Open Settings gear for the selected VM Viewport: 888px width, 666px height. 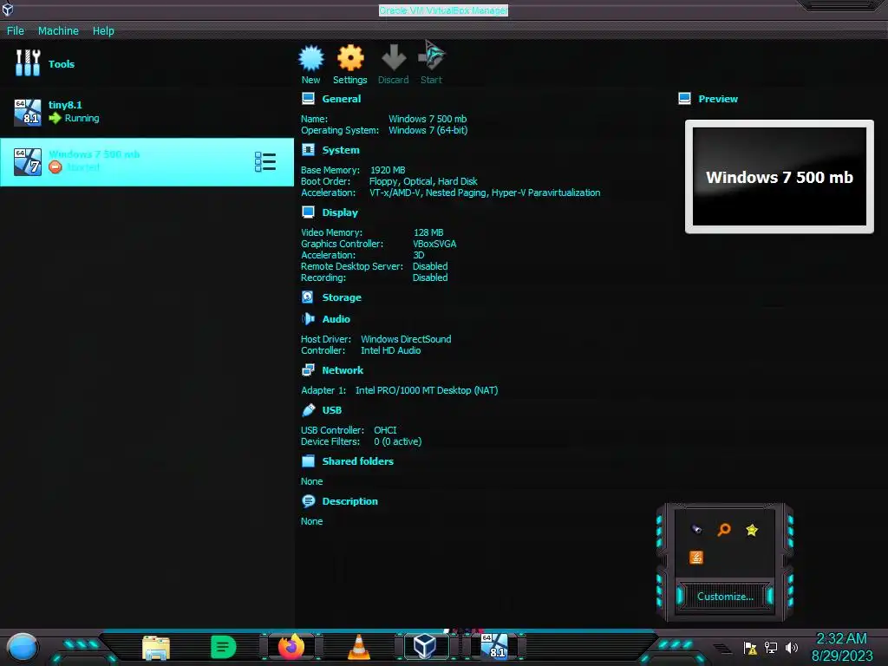click(350, 58)
